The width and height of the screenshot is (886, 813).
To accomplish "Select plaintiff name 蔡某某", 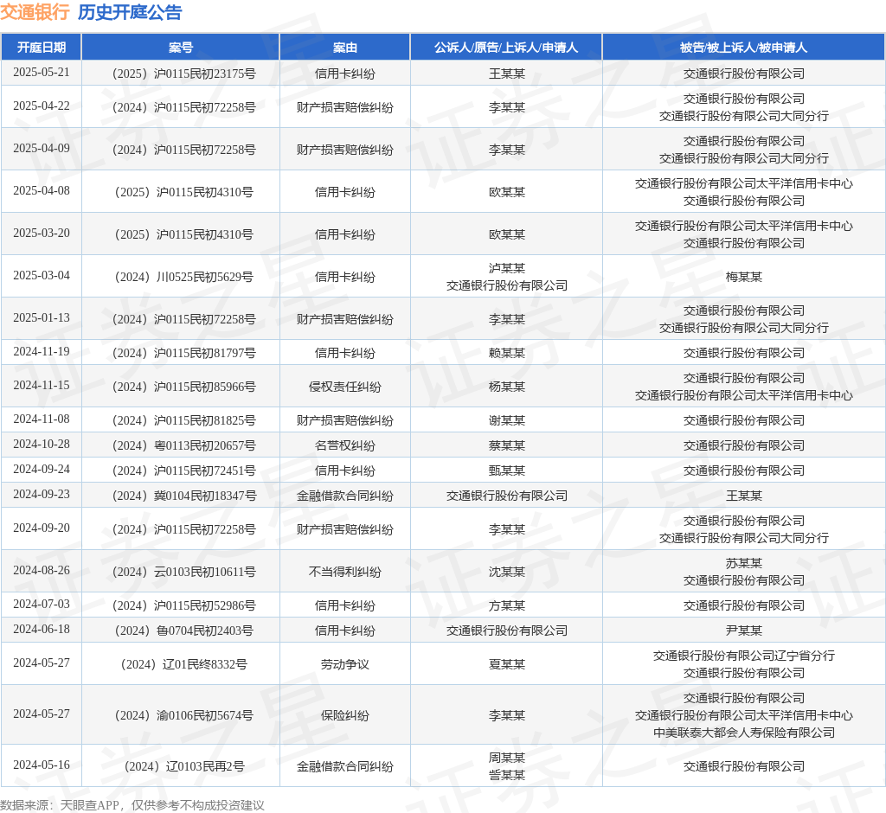I will [507, 446].
